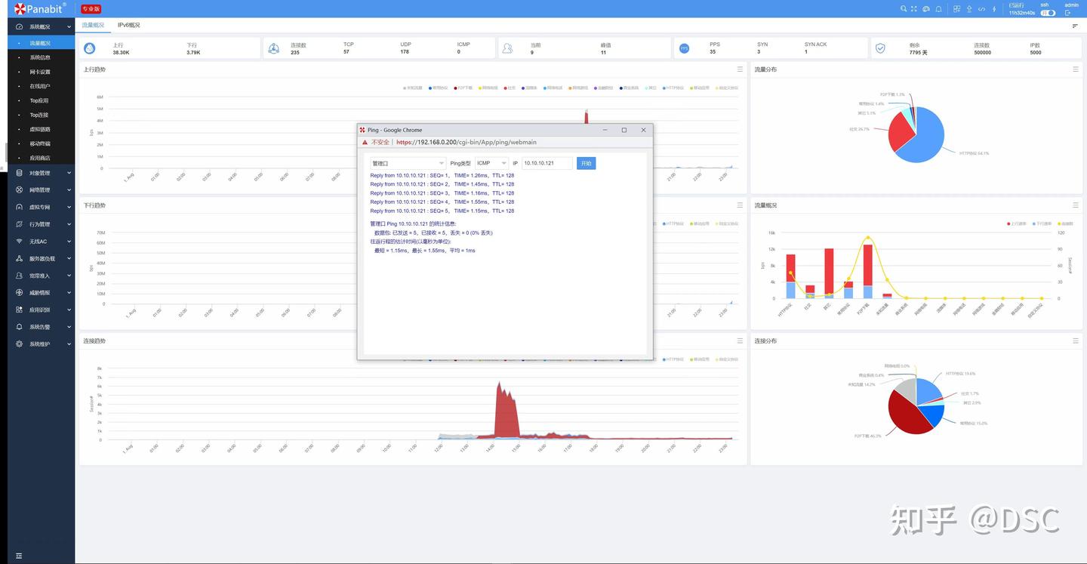Open the notification bell in header

click(x=938, y=9)
